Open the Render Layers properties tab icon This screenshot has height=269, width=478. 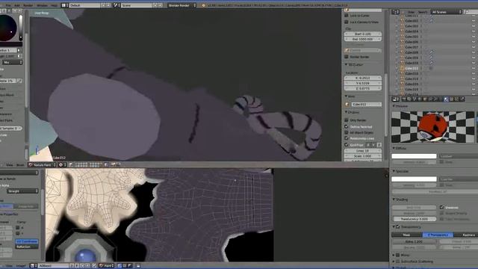point(409,99)
